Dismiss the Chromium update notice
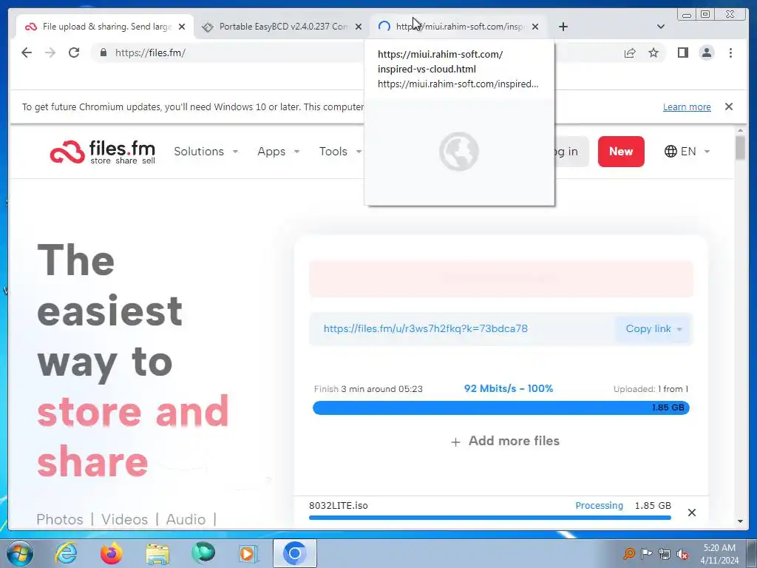The width and height of the screenshot is (757, 568). 729,106
